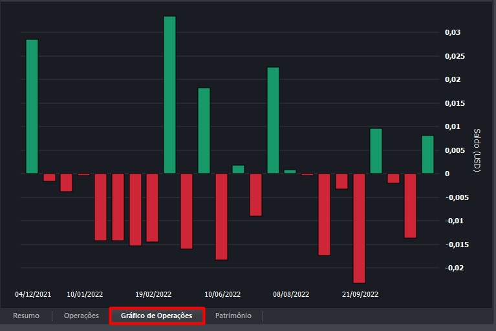The height and width of the screenshot is (331, 496).
Task: Click the 21/09/2022 date label
Action: tap(360, 294)
